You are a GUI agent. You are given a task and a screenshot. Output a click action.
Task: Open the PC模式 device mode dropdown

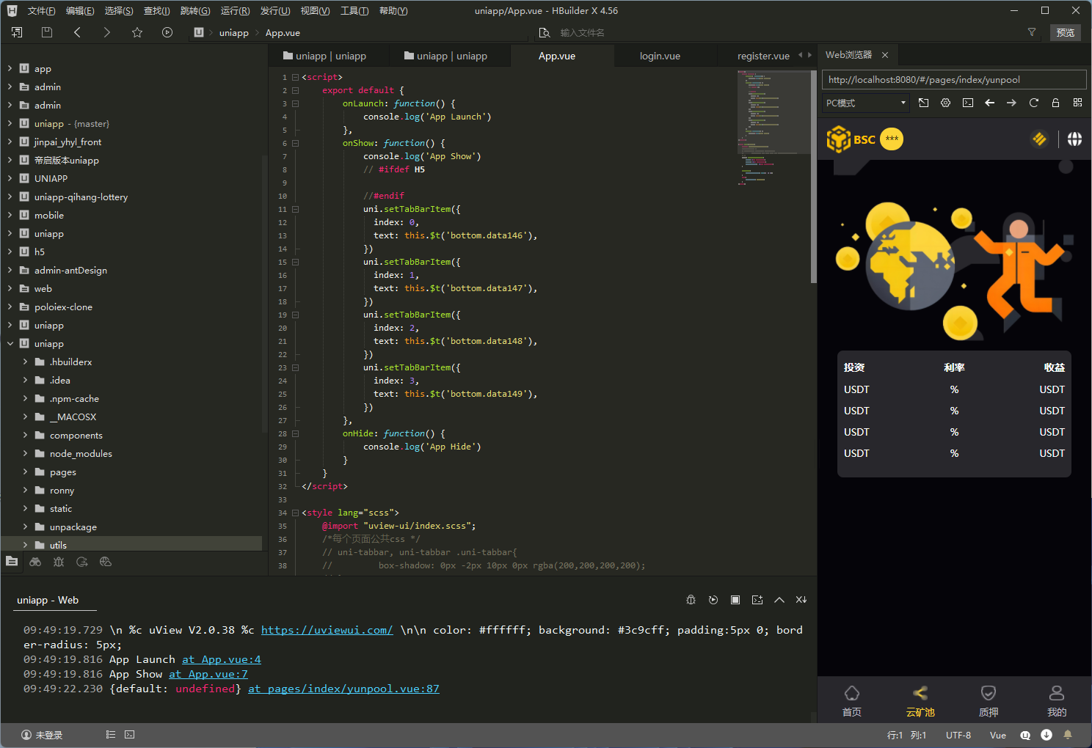tap(866, 103)
